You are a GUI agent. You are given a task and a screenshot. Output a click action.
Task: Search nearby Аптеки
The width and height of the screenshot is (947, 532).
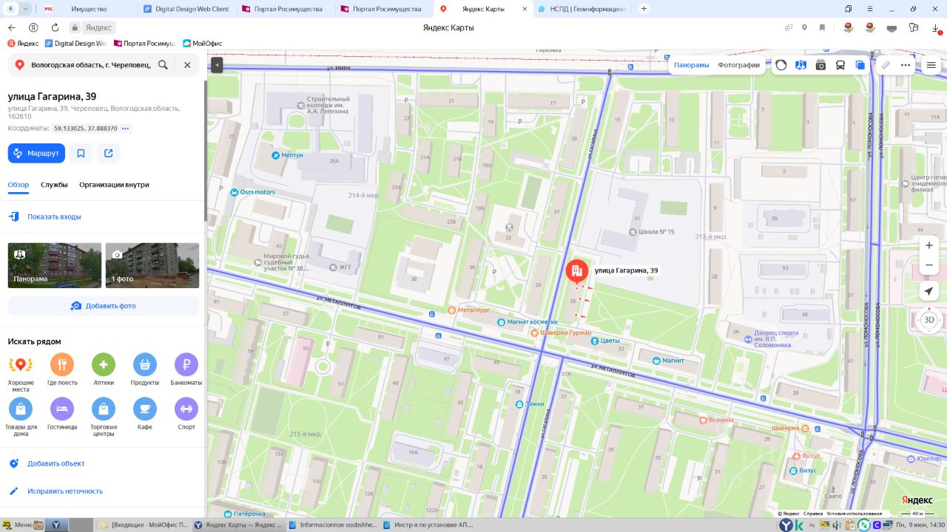tap(104, 369)
